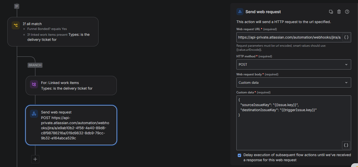The image size is (358, 167).
Task: Open the HTTP method dropdown showing POST
Action: (293, 65)
